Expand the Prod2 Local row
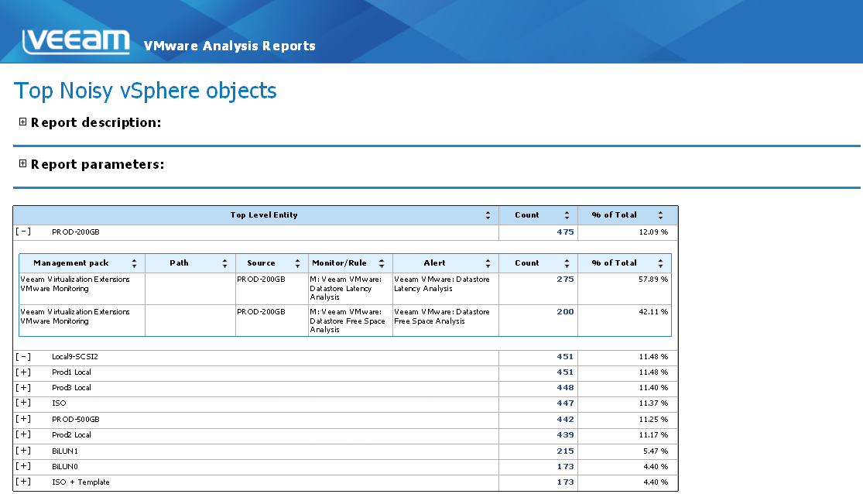The image size is (863, 494). 23,434
